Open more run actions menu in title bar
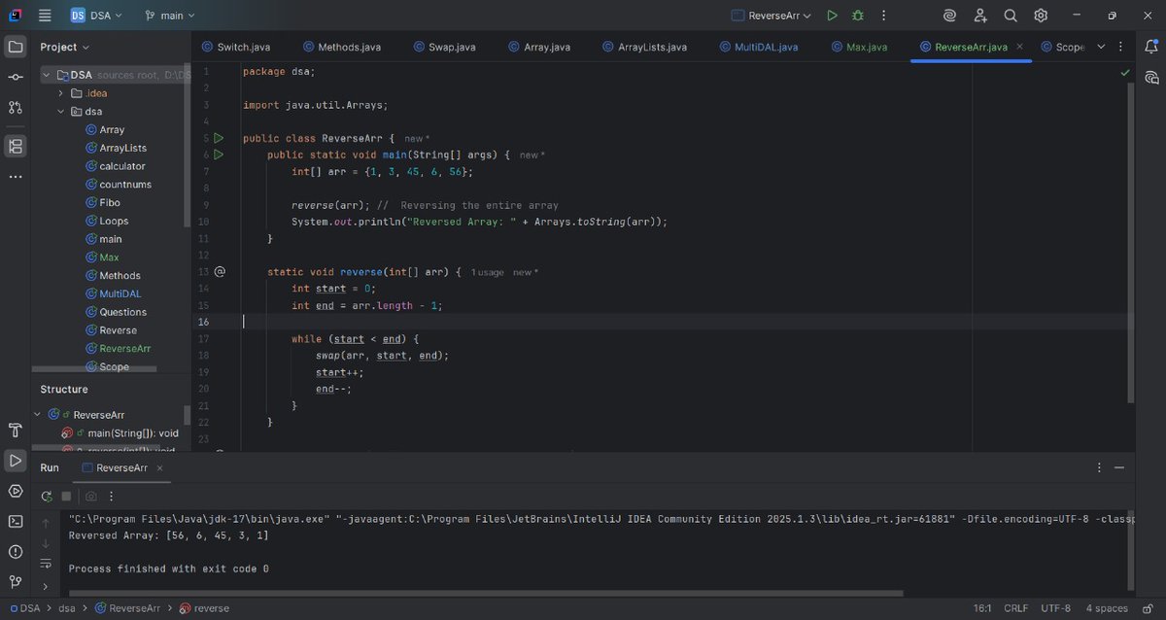1166x620 pixels. pyautogui.click(x=883, y=16)
